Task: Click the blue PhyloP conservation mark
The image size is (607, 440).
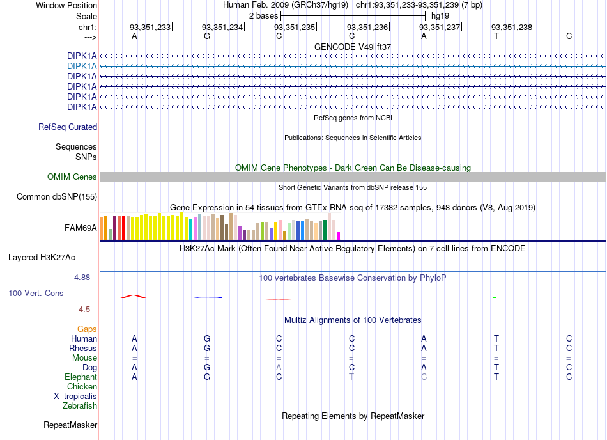Action: (208, 297)
